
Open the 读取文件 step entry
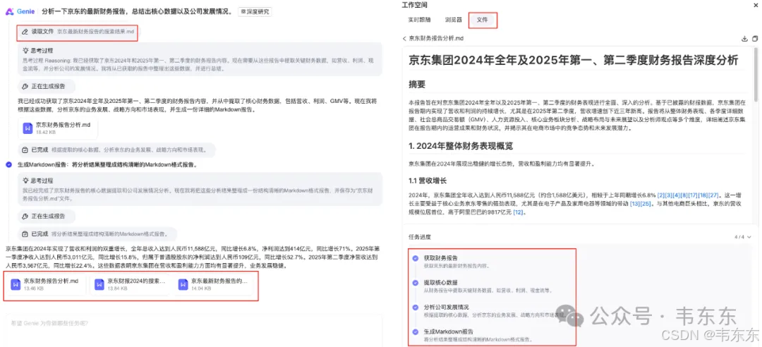(78, 32)
